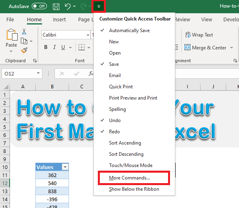239x208 pixels.
Task: Open the Clipboard dialog launcher
Action: 35,61
